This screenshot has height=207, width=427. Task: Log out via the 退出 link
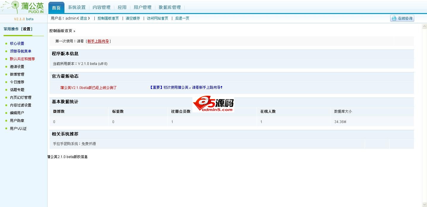pos(84,18)
